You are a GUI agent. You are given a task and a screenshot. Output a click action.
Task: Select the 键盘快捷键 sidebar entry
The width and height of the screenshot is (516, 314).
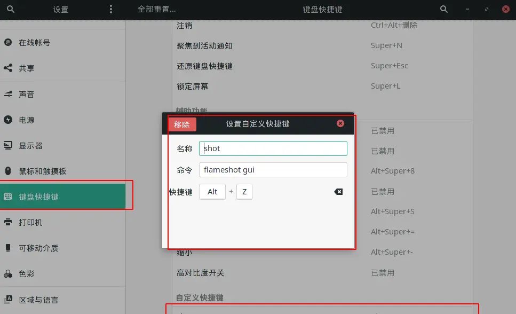62,197
